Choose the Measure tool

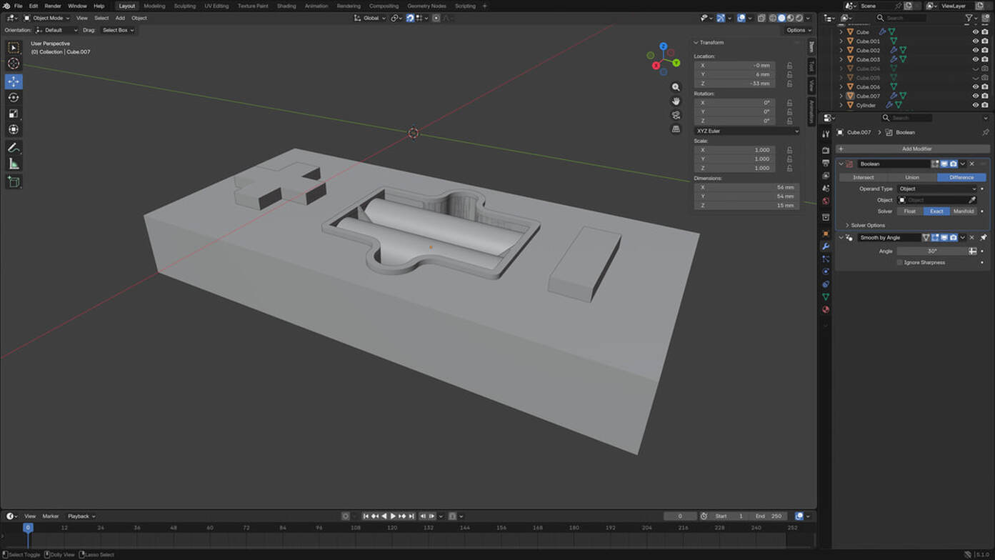click(14, 164)
